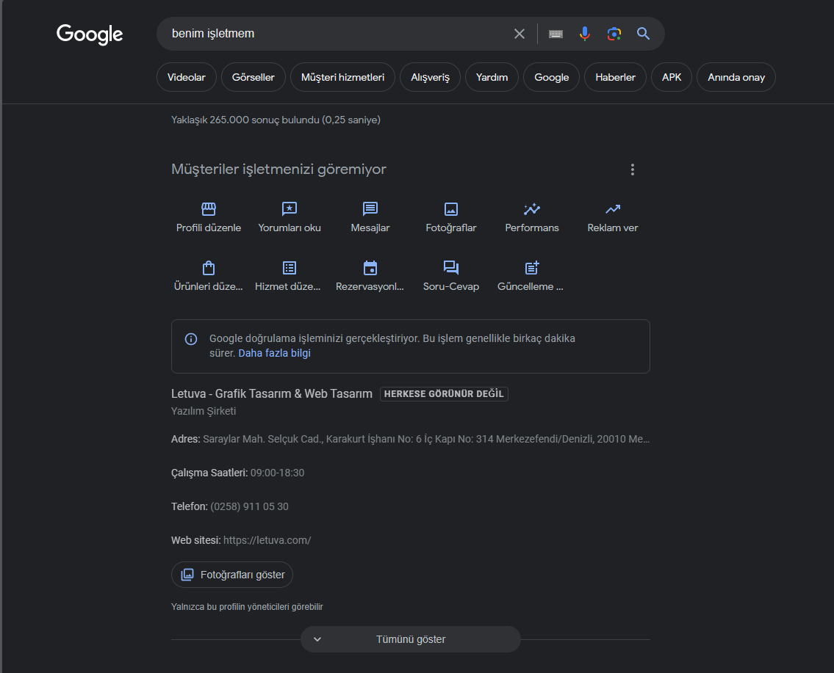Click the info icon in verification notice
This screenshot has height=673, width=834.
[191, 339]
